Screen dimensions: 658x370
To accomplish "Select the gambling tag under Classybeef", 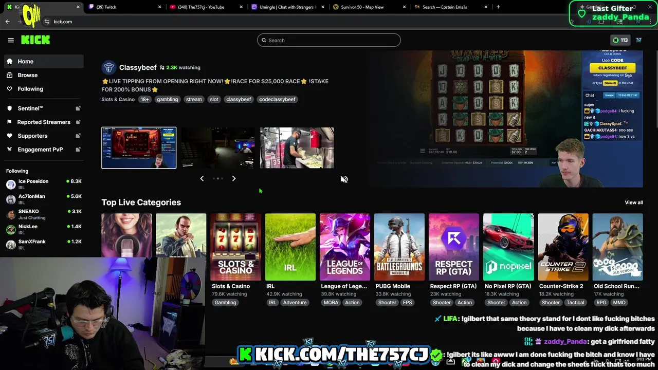I will point(168,99).
